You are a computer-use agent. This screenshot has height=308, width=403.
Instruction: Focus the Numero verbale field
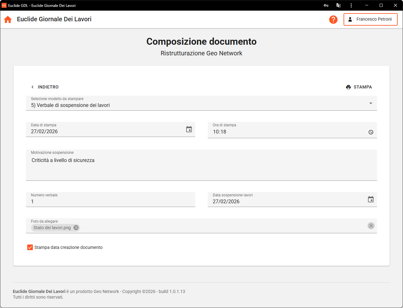[110, 201]
